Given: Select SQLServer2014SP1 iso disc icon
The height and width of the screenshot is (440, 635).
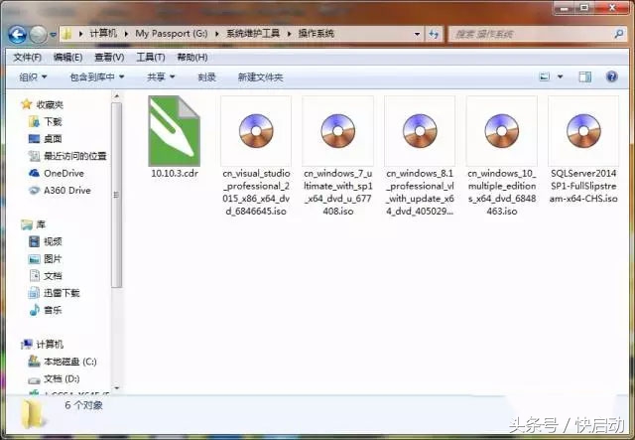Looking at the screenshot, I should 583,131.
